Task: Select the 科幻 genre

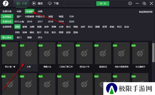Action: point(90,27)
